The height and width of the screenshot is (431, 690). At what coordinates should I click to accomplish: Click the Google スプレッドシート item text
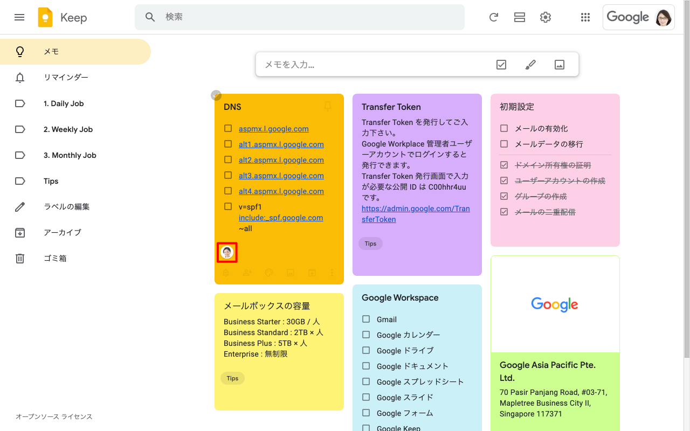pos(420,382)
